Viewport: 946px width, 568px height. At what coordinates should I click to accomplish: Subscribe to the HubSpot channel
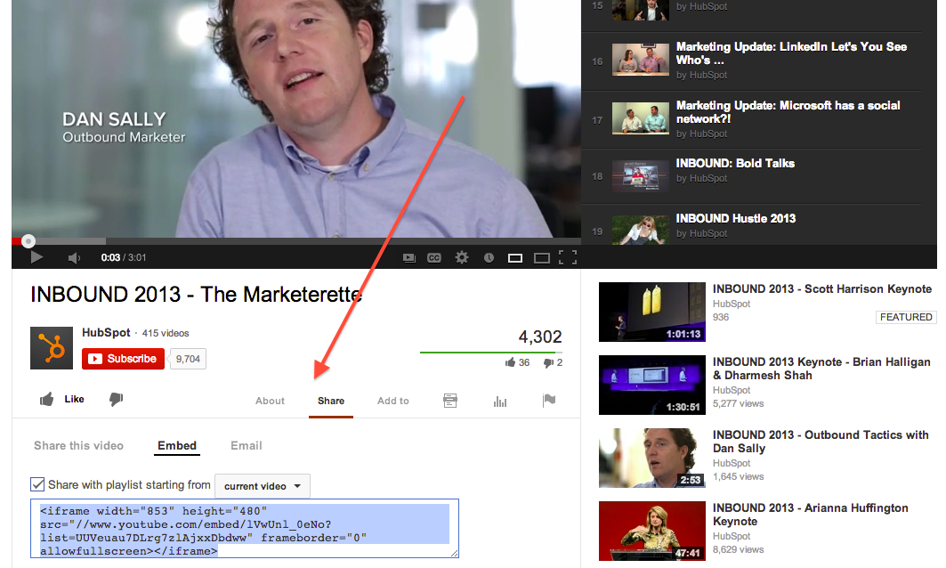pyautogui.click(x=122, y=359)
